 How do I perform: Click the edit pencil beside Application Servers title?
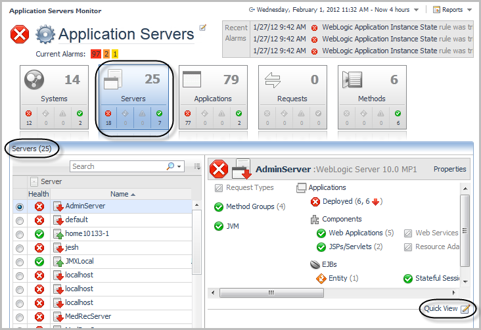point(203,28)
